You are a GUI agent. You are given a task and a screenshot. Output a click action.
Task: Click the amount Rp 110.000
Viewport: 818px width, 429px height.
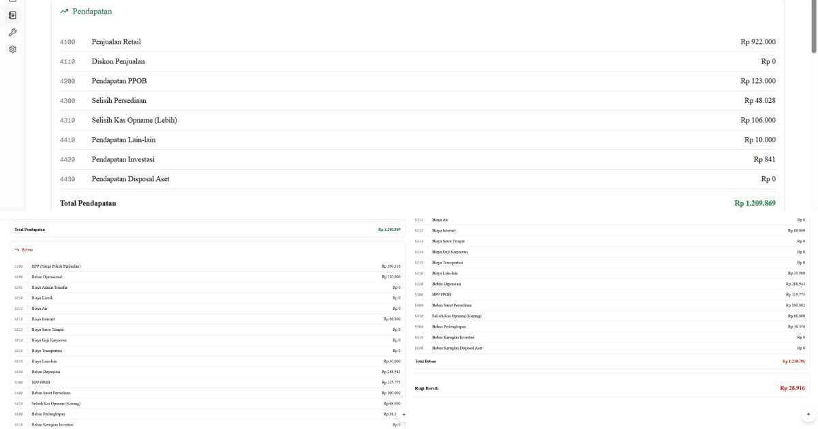(x=391, y=277)
